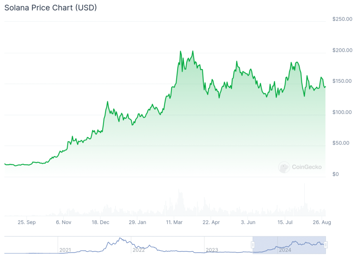Viewport: 356px width, 260px height.
Task: Click the 25. Sep date label
Action: (26, 222)
